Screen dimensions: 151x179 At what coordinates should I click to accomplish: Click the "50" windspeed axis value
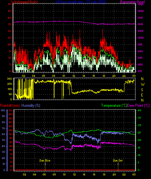(9, 4)
